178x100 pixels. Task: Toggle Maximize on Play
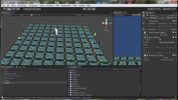pos(137,15)
